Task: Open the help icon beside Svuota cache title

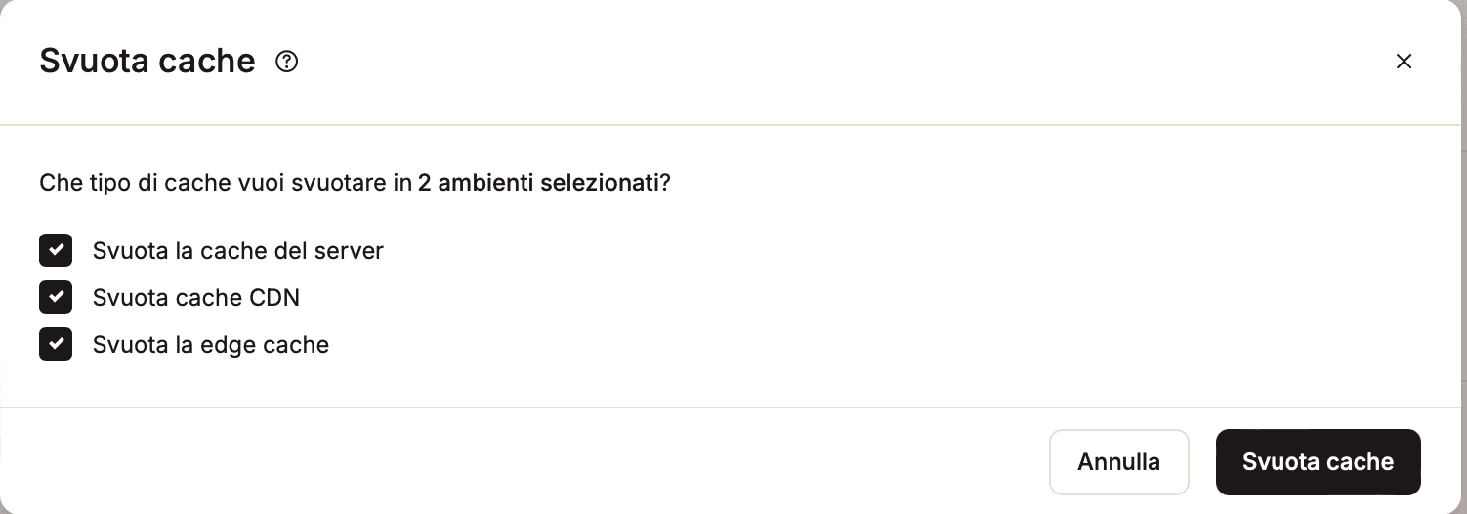Action: point(286,62)
